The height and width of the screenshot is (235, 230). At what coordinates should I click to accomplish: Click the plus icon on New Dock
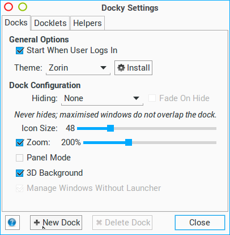point(37,223)
